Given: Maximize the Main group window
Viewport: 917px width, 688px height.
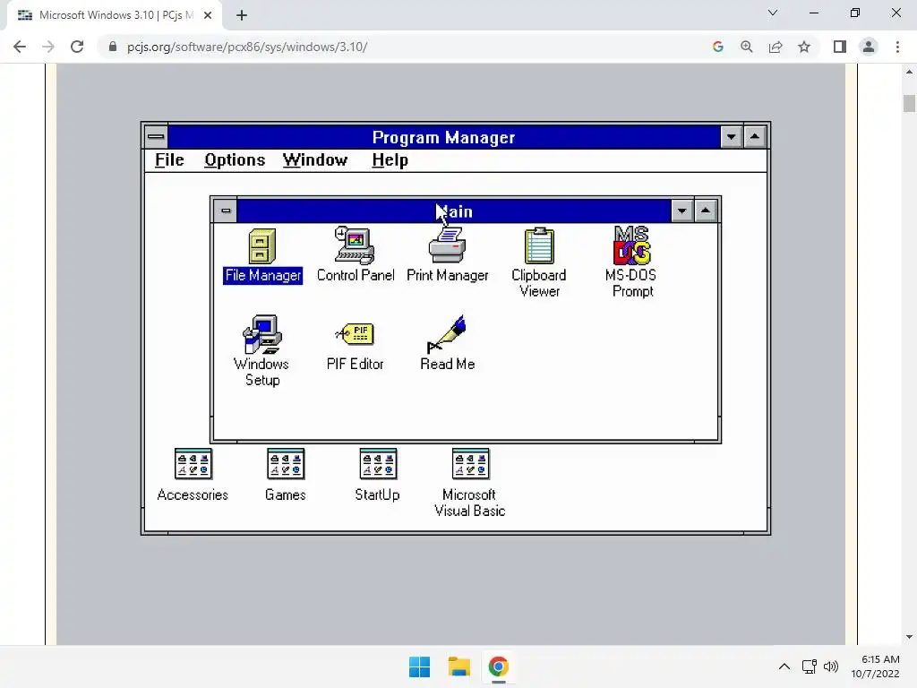Looking at the screenshot, I should (706, 211).
